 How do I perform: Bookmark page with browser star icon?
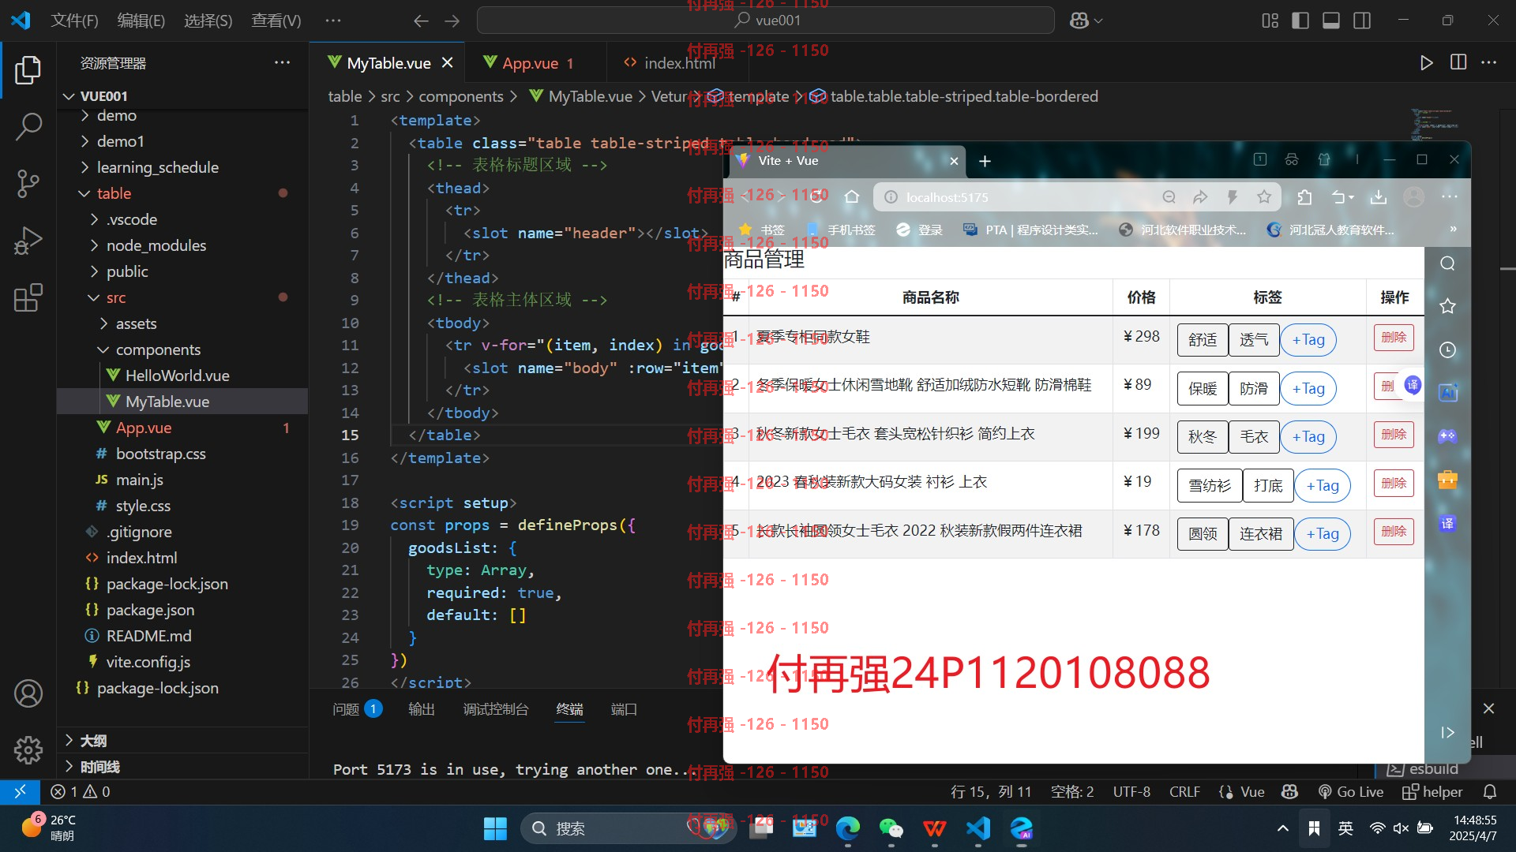tap(1264, 197)
